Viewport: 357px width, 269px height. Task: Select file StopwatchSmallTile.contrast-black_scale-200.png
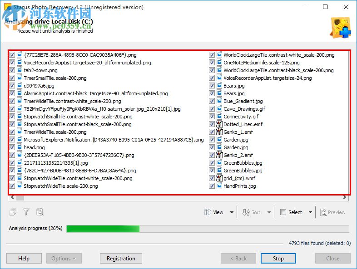[78, 124]
